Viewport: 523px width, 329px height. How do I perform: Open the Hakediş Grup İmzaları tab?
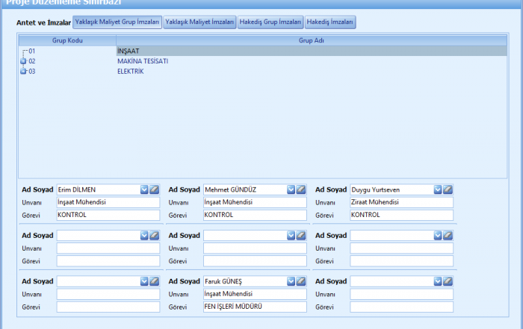pos(270,22)
